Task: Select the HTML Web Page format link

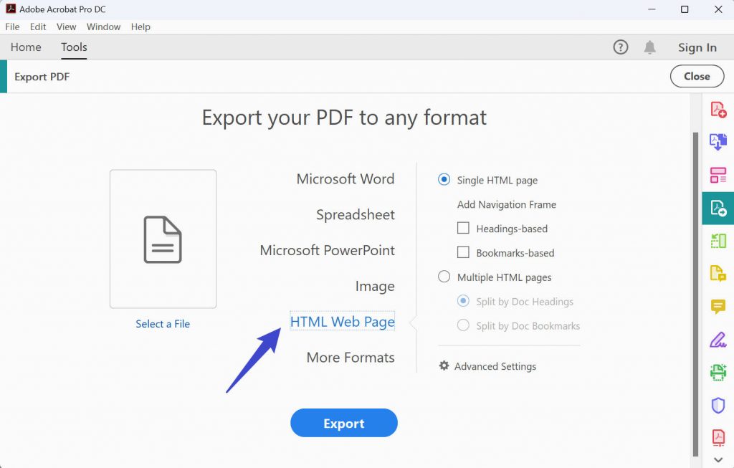Action: [342, 322]
